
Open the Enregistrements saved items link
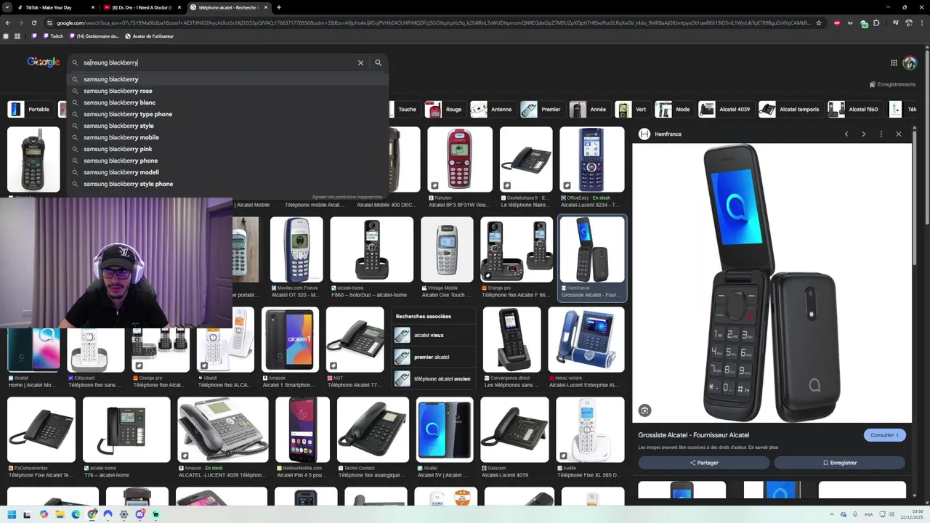[x=892, y=84]
